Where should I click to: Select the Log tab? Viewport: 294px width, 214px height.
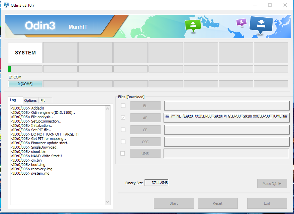pos(13,100)
